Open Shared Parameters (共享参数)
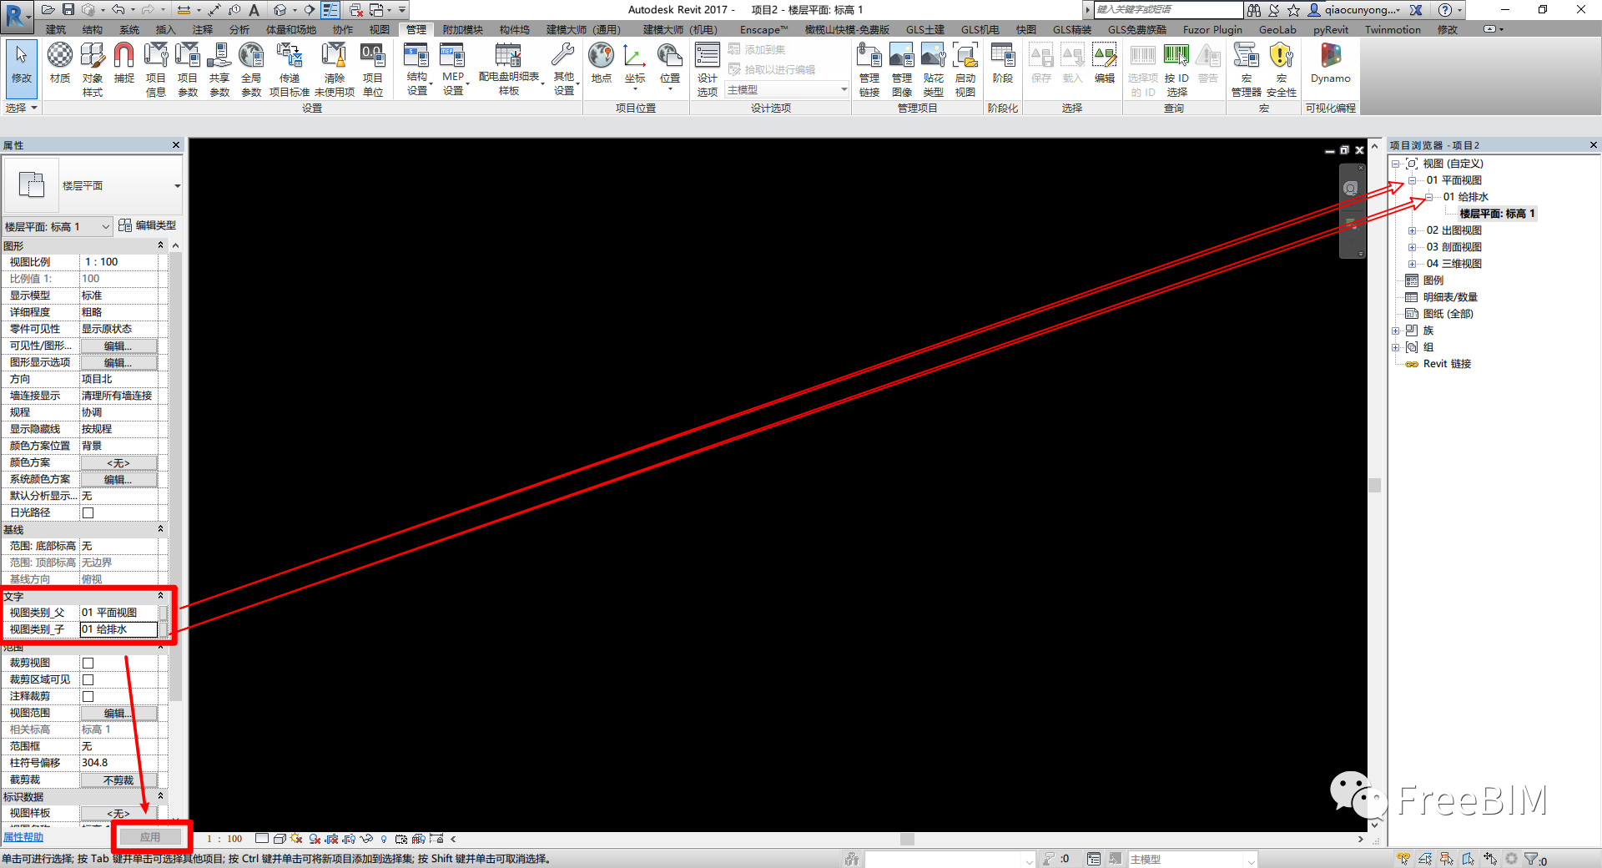 click(219, 68)
